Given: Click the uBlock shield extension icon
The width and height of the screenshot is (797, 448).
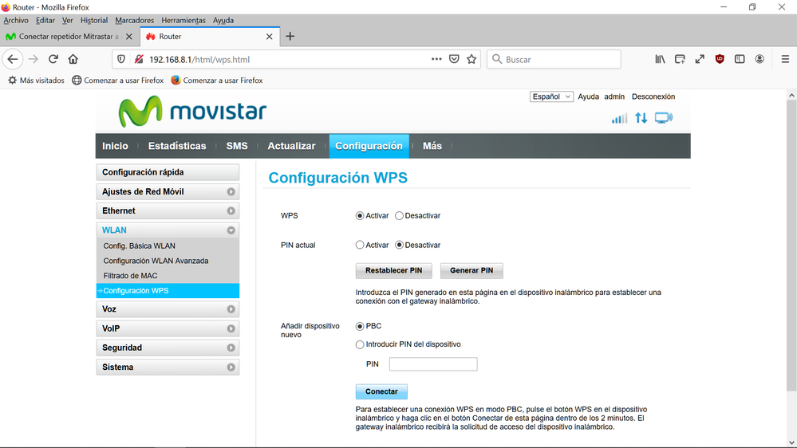Looking at the screenshot, I should 720,59.
